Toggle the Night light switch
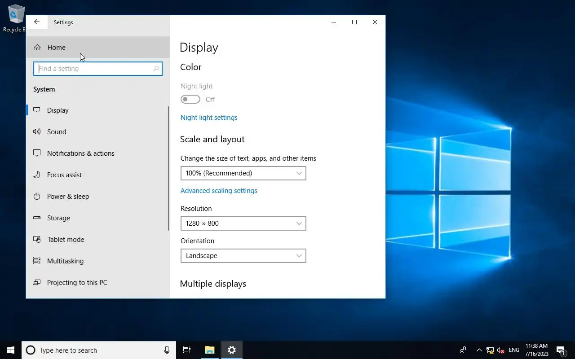This screenshot has width=575, height=359. click(190, 99)
